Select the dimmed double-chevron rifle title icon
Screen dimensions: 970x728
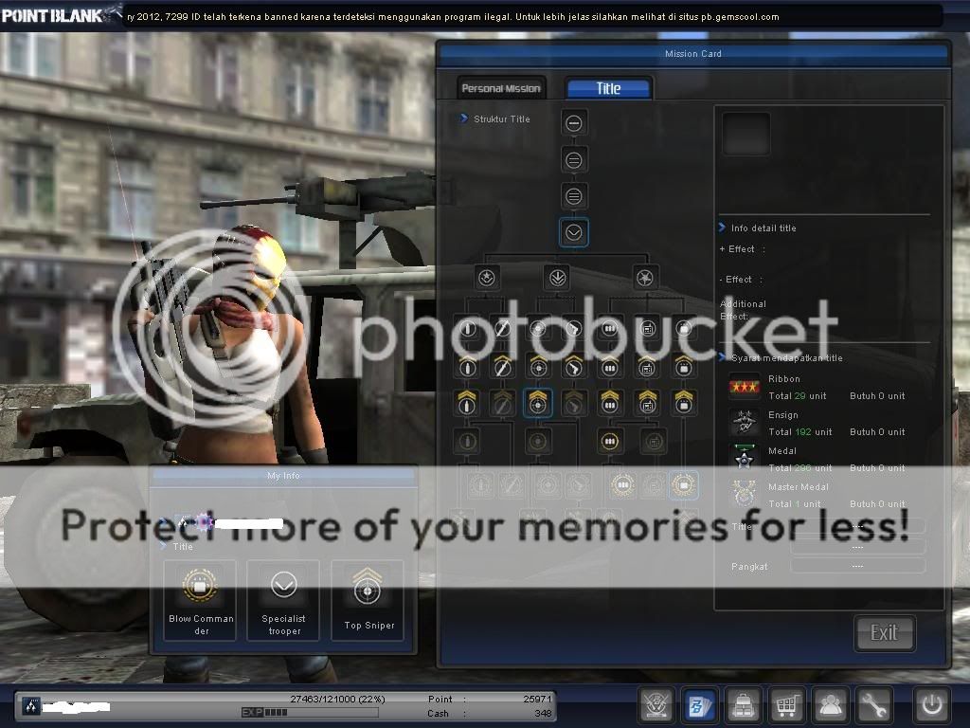[x=502, y=403]
